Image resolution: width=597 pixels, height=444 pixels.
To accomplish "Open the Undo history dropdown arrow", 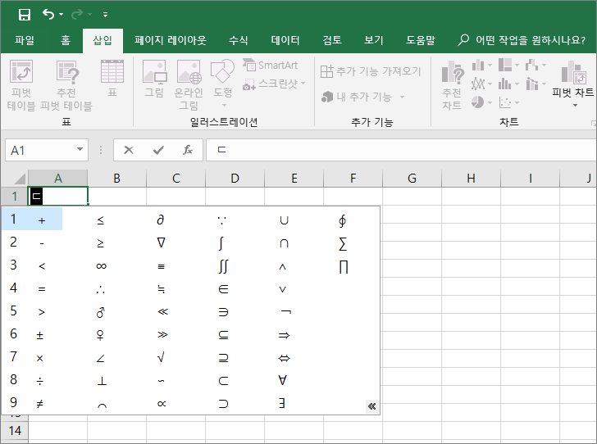I will tap(61, 15).
